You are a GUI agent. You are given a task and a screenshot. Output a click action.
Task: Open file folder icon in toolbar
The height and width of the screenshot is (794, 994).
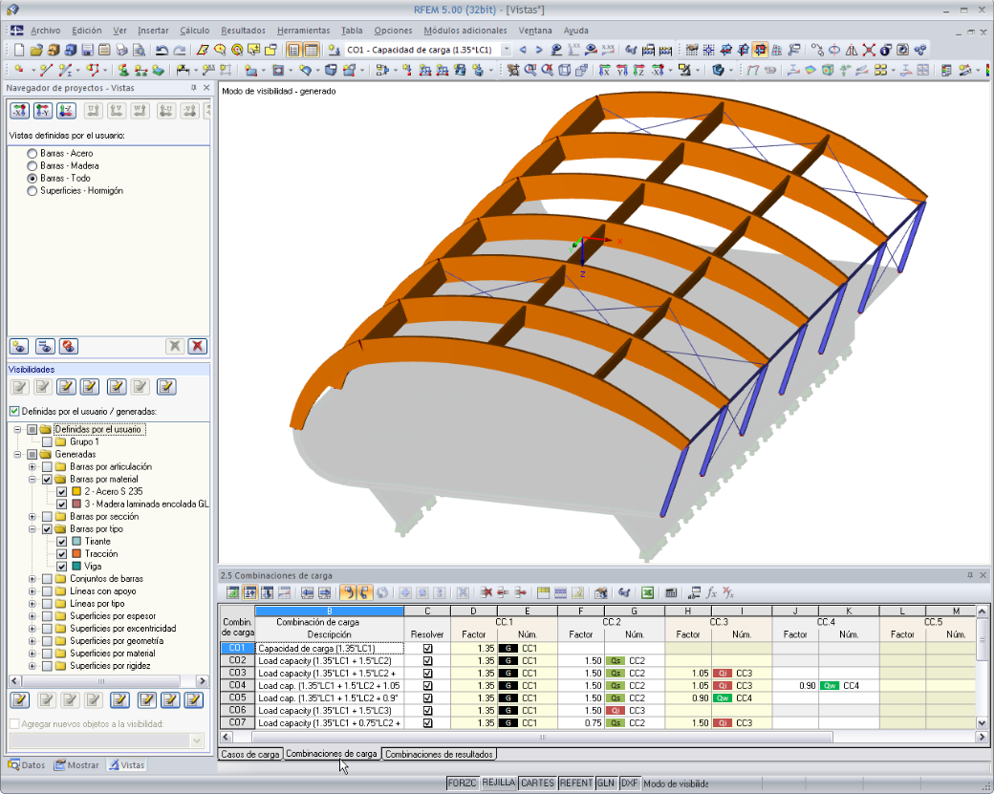tap(36, 50)
